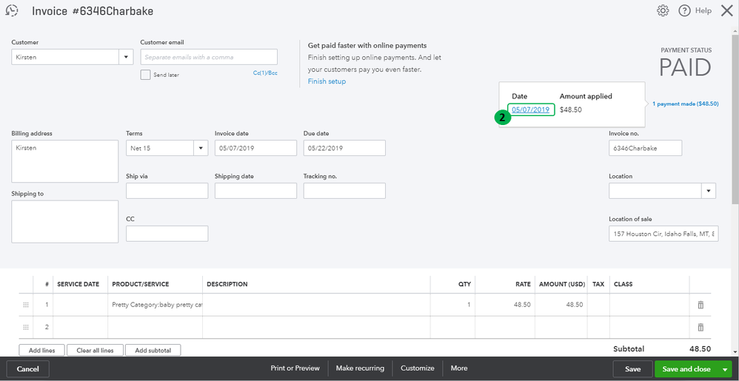
Task: Close the invoice with X icon
Action: [726, 11]
